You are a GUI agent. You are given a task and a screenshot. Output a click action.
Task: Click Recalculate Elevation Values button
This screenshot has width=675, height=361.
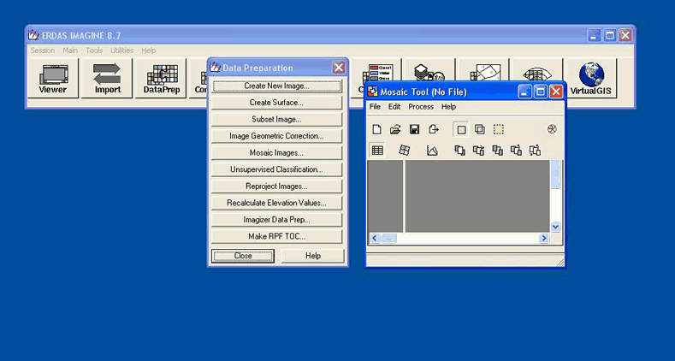point(277,203)
